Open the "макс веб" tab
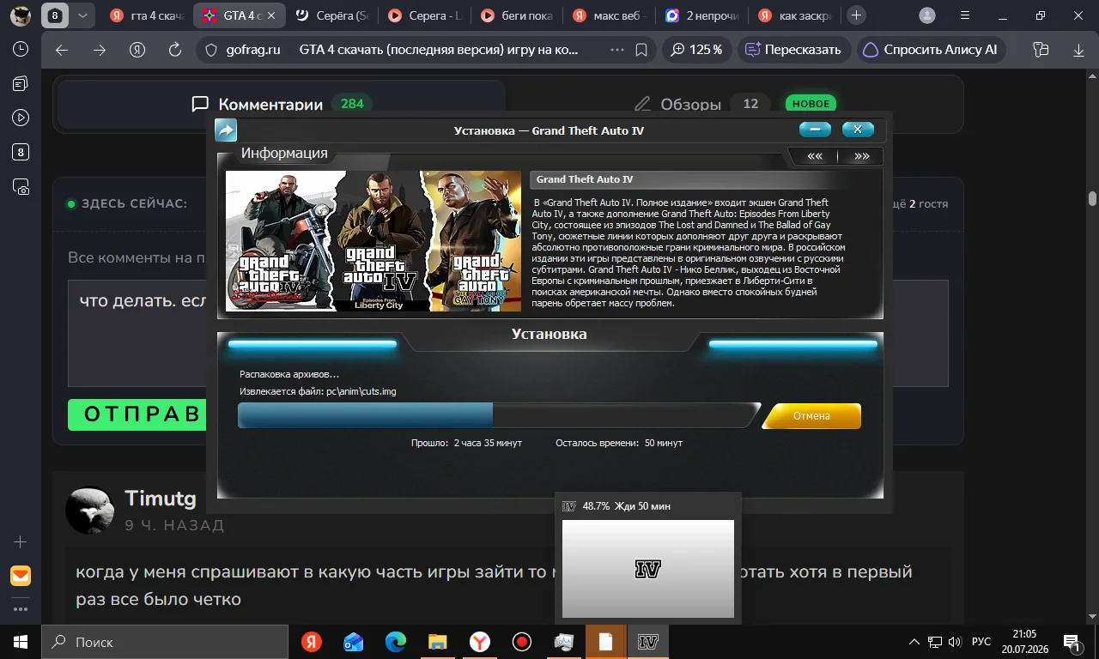The image size is (1099, 659). coord(610,15)
